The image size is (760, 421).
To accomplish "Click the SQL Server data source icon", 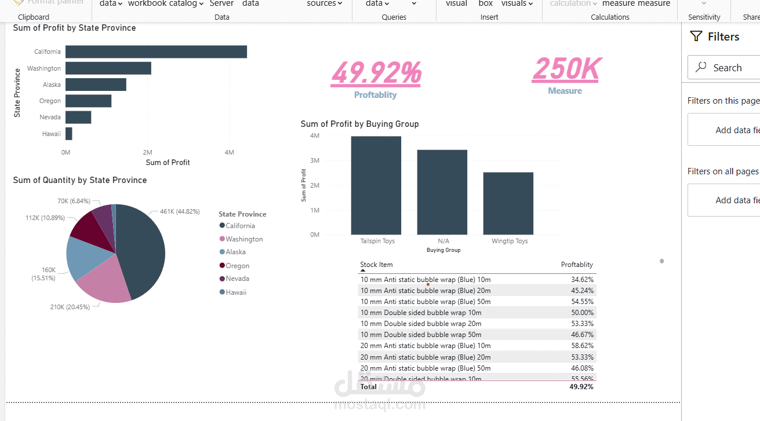I will (222, 3).
